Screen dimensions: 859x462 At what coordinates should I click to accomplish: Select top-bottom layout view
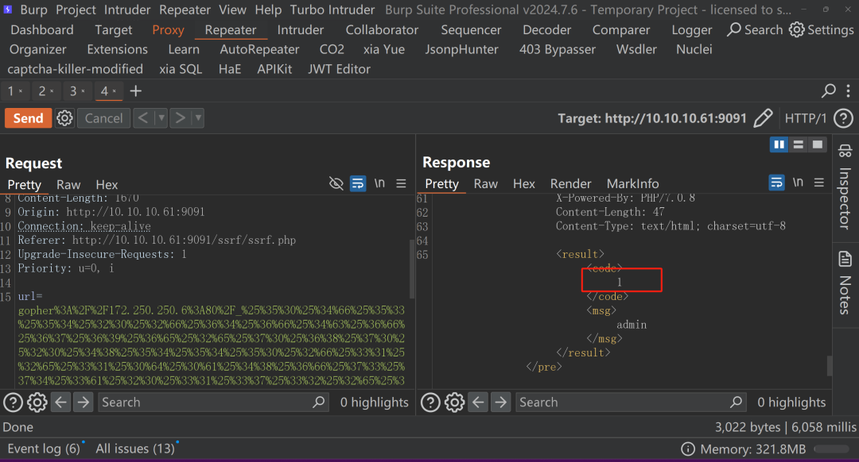(799, 144)
